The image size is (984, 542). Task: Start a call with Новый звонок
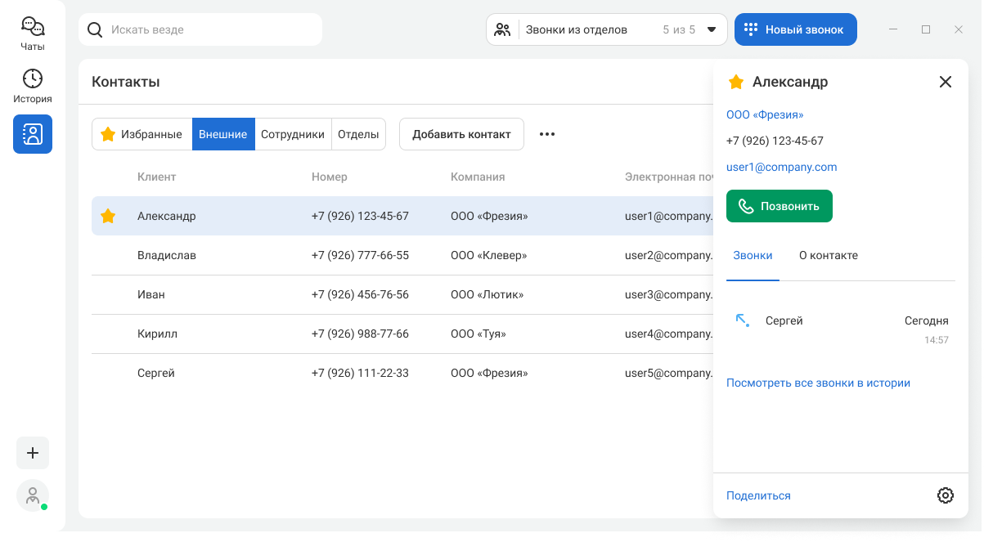(x=795, y=29)
